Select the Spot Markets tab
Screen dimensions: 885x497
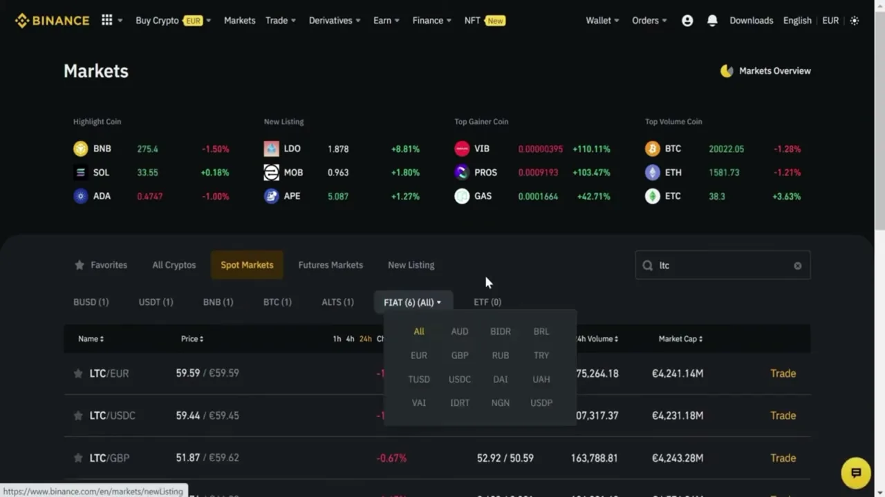pos(247,265)
